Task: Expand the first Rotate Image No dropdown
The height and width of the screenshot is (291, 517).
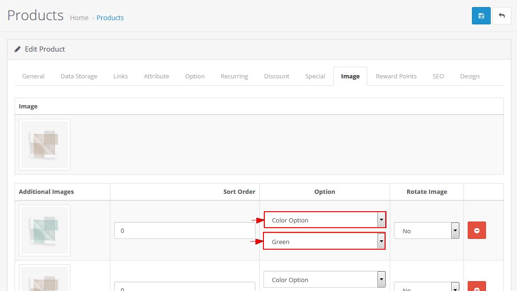Action: click(x=427, y=231)
